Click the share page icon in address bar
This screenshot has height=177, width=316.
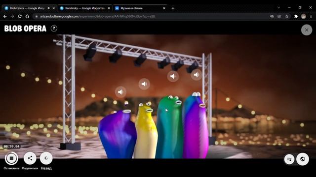tap(279, 16)
